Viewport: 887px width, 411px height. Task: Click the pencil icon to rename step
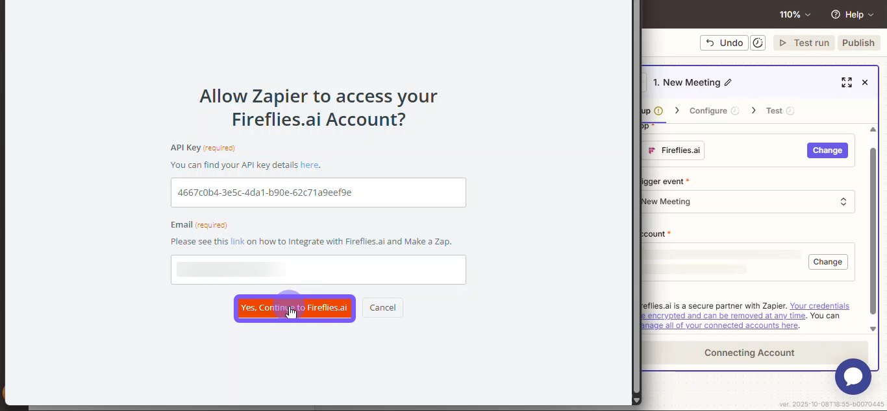[728, 82]
